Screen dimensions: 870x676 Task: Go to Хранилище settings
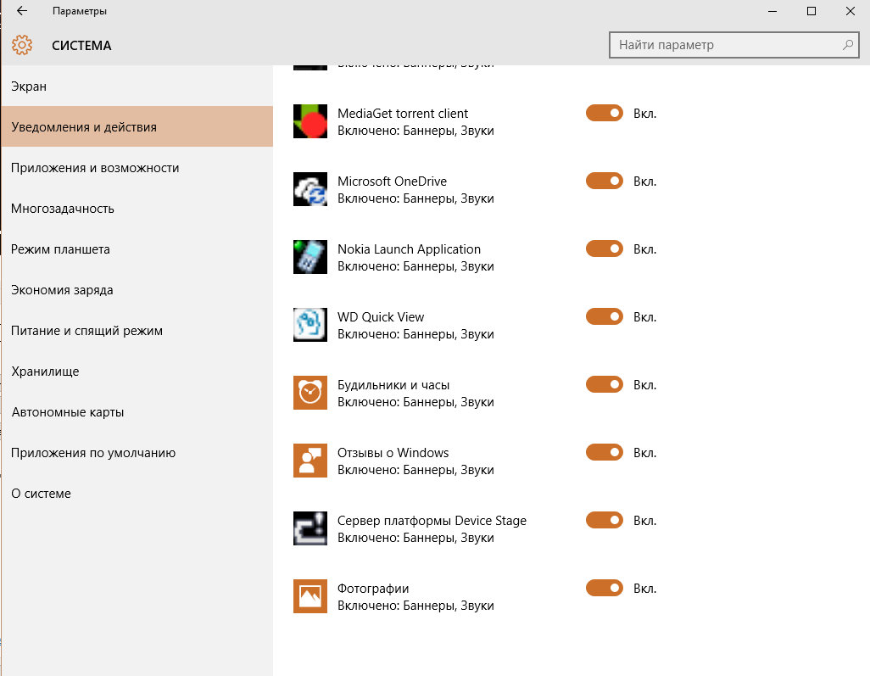click(x=137, y=371)
